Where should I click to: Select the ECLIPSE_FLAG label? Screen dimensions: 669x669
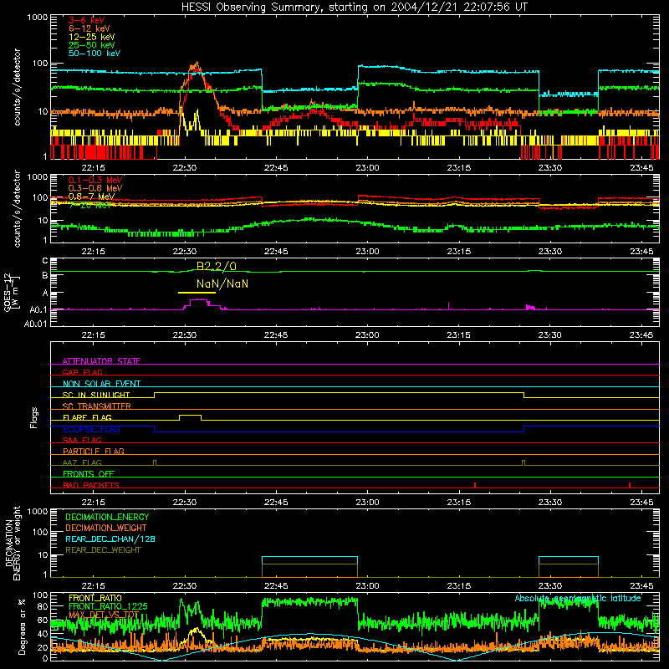tap(91, 429)
